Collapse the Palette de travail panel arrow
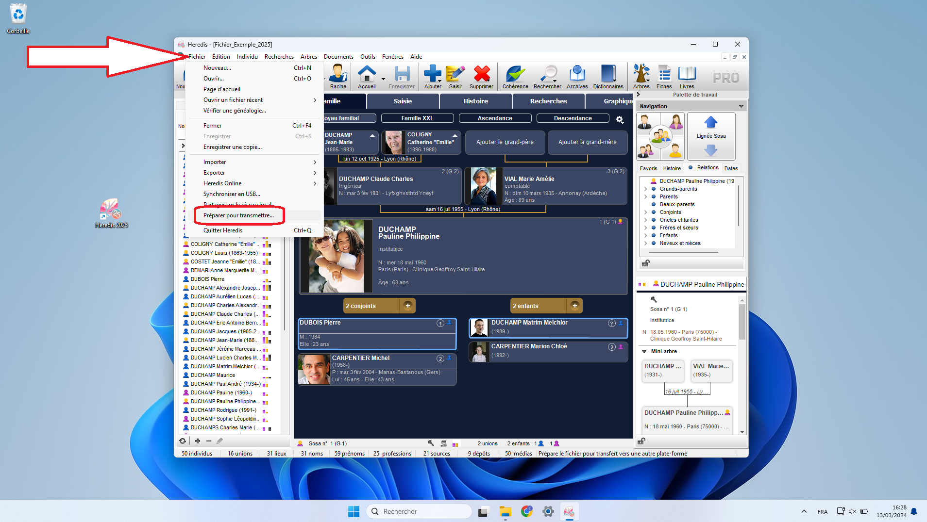The height and width of the screenshot is (522, 927). tap(639, 95)
